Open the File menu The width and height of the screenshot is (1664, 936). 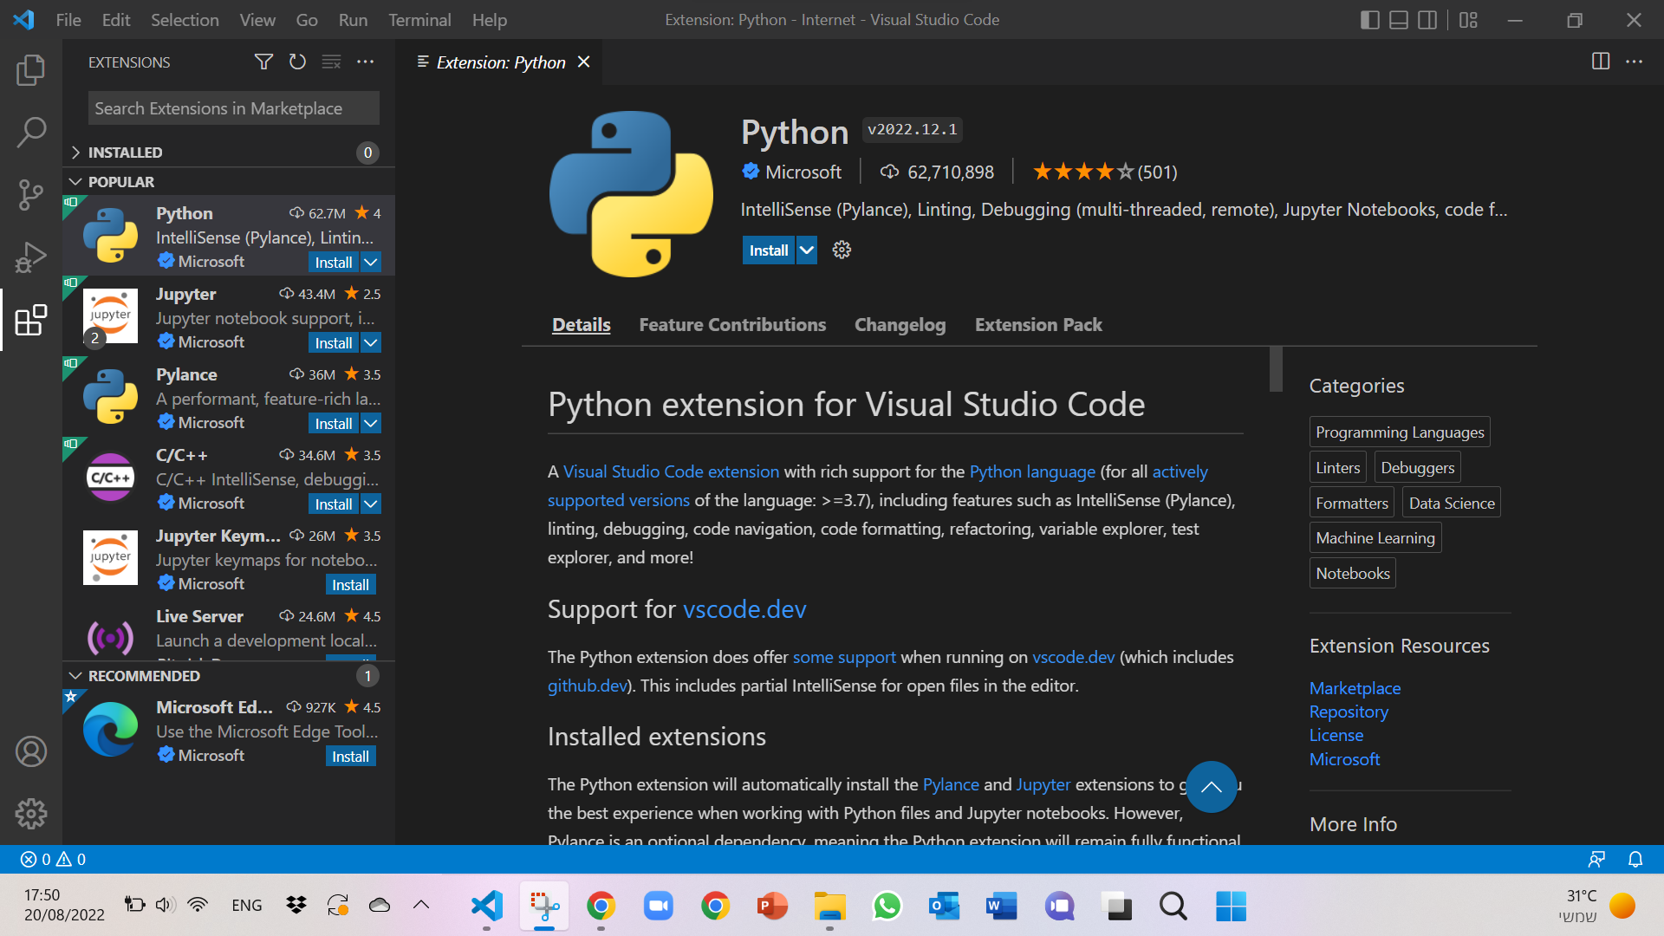point(68,20)
